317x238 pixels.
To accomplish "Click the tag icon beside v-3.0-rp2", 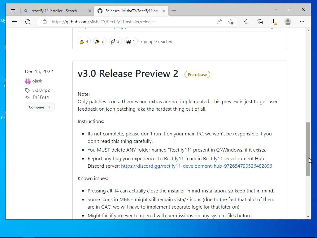I will (27, 90).
